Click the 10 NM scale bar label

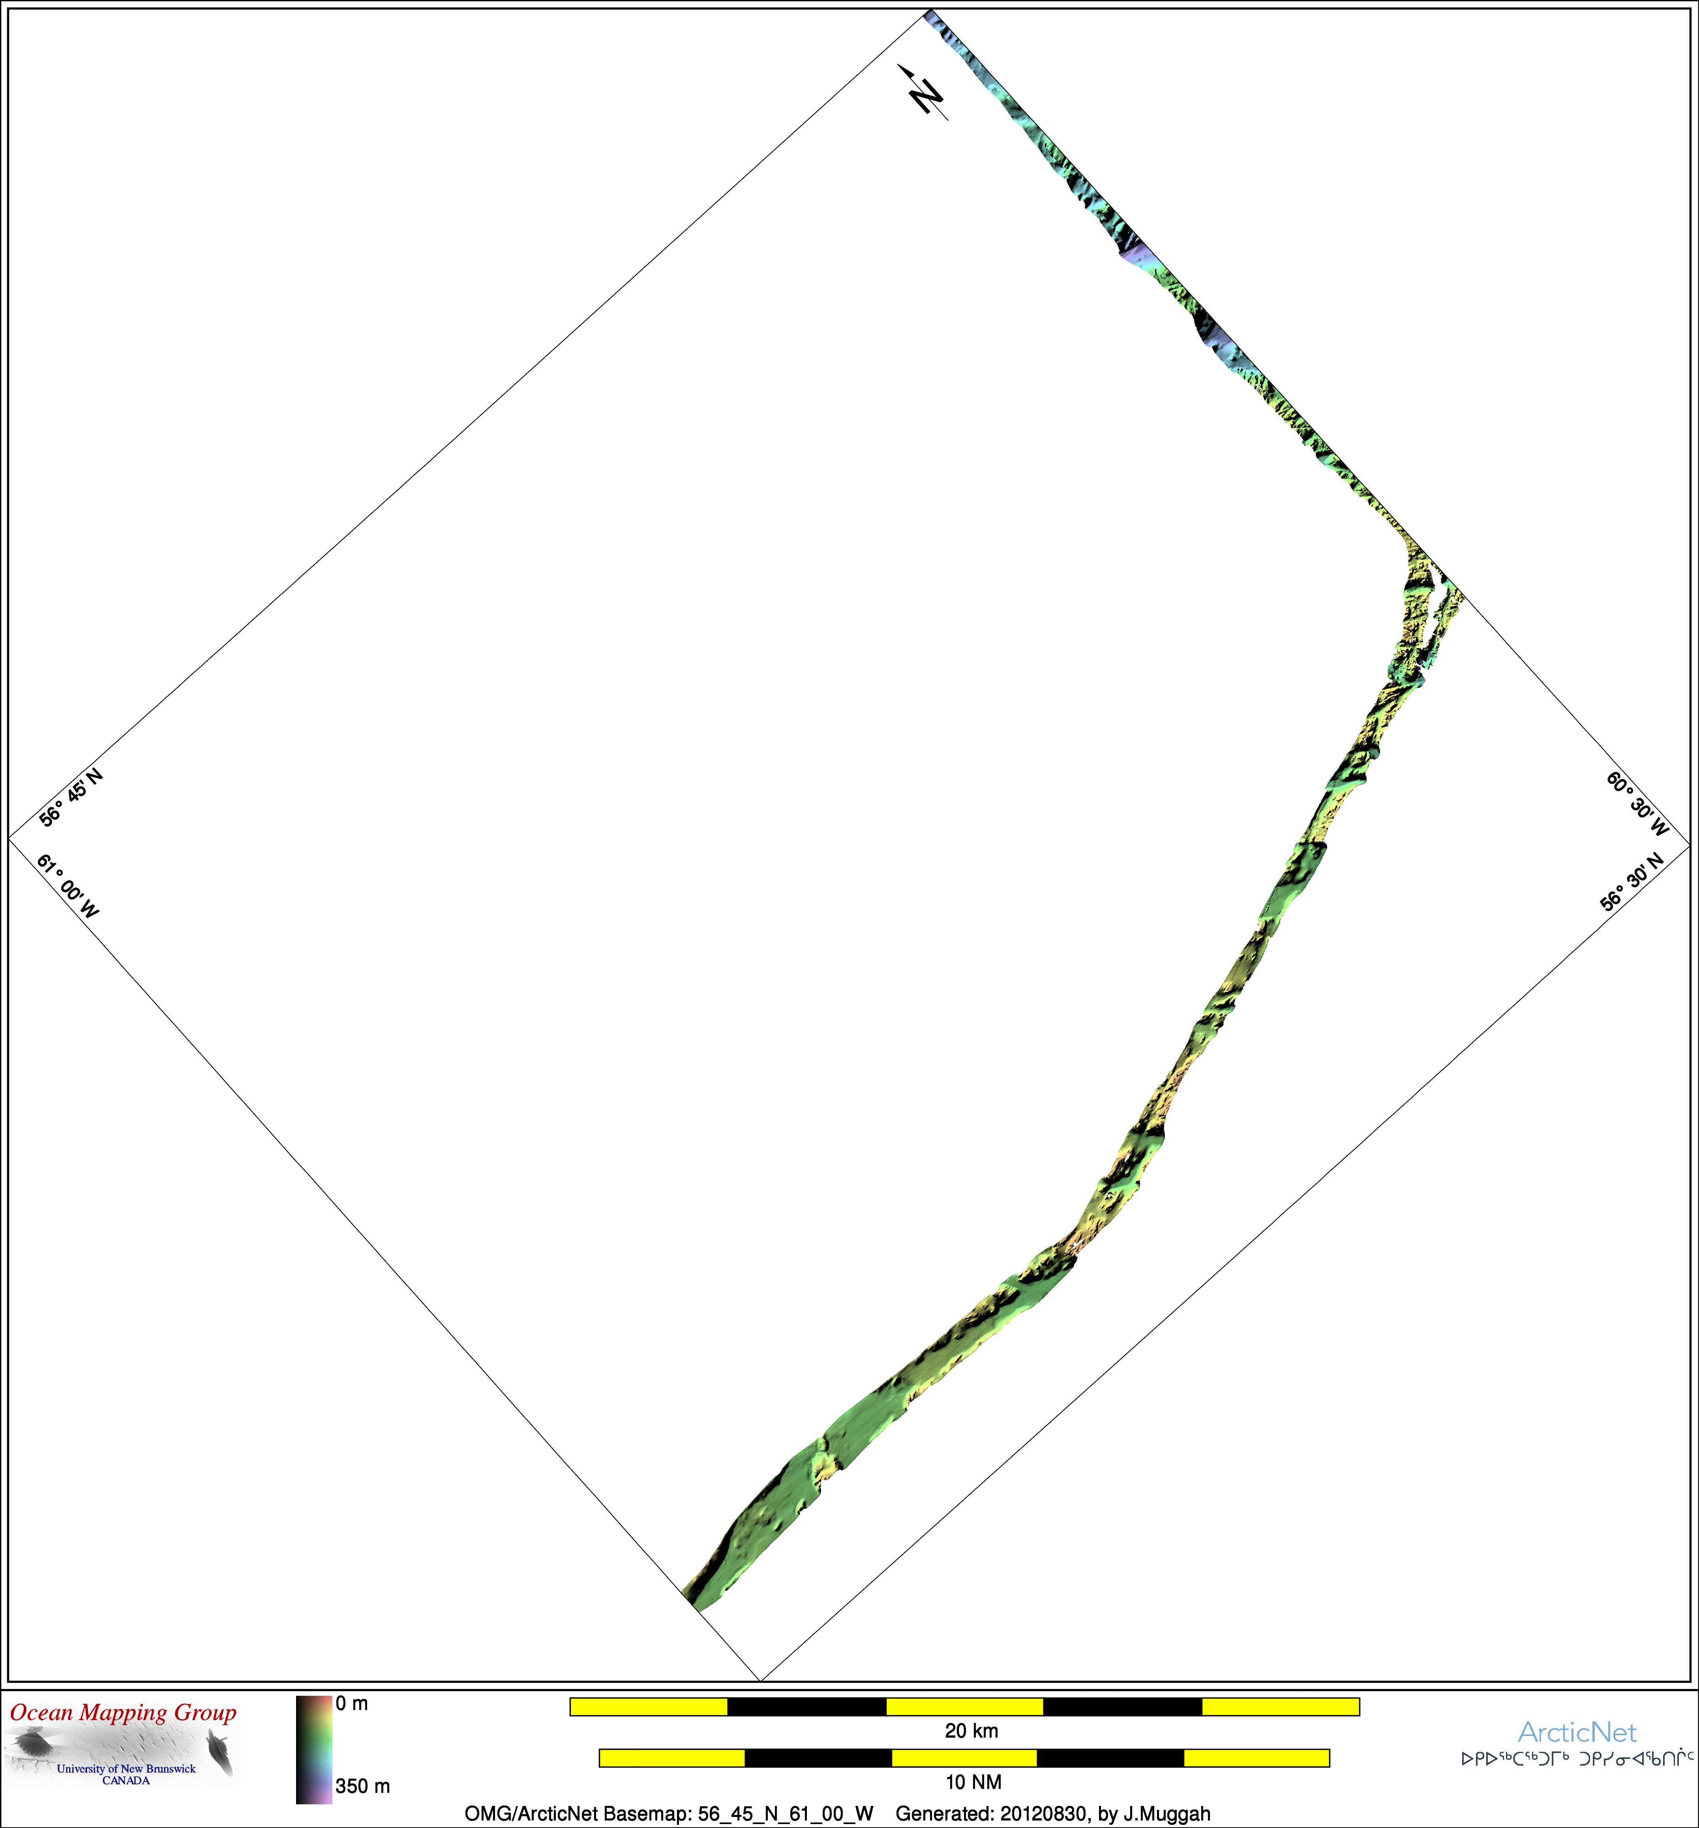point(973,1783)
